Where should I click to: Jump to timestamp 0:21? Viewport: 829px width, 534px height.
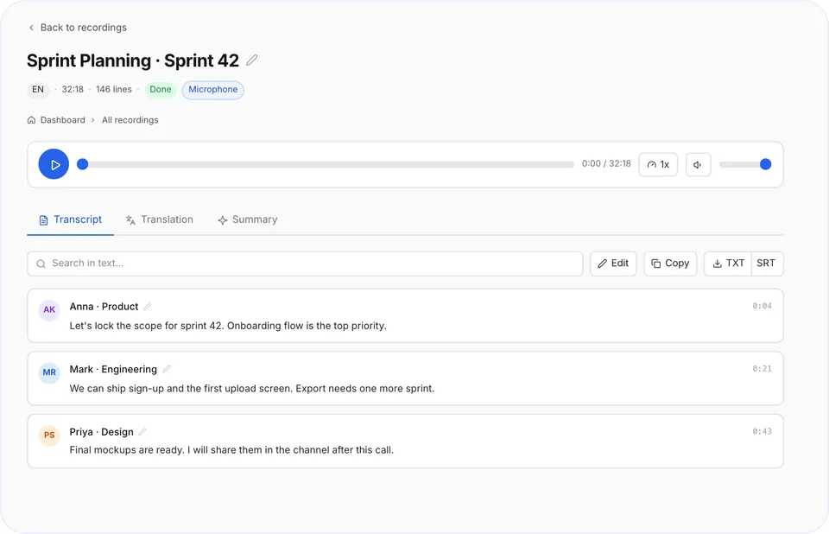coord(762,369)
